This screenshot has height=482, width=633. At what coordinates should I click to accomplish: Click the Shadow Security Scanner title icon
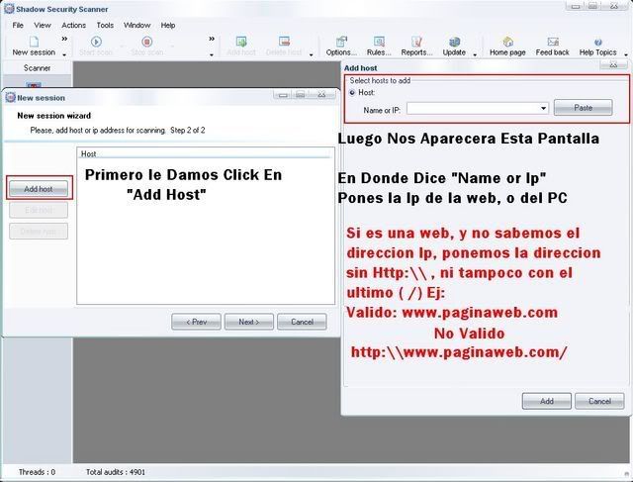(9, 9)
